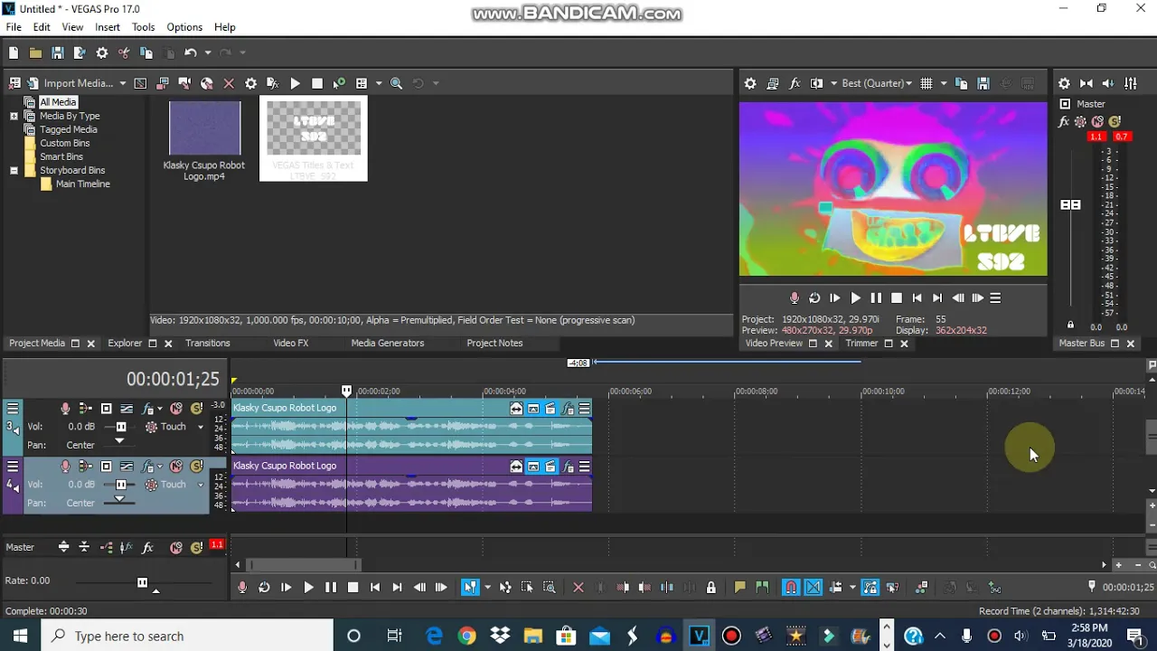Open the Project Notes tab

(494, 344)
